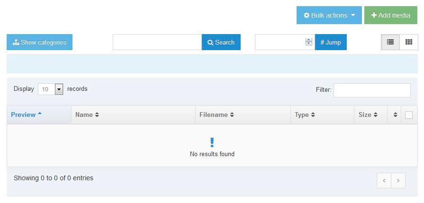Tick the select-all checkbox in header

click(408, 115)
